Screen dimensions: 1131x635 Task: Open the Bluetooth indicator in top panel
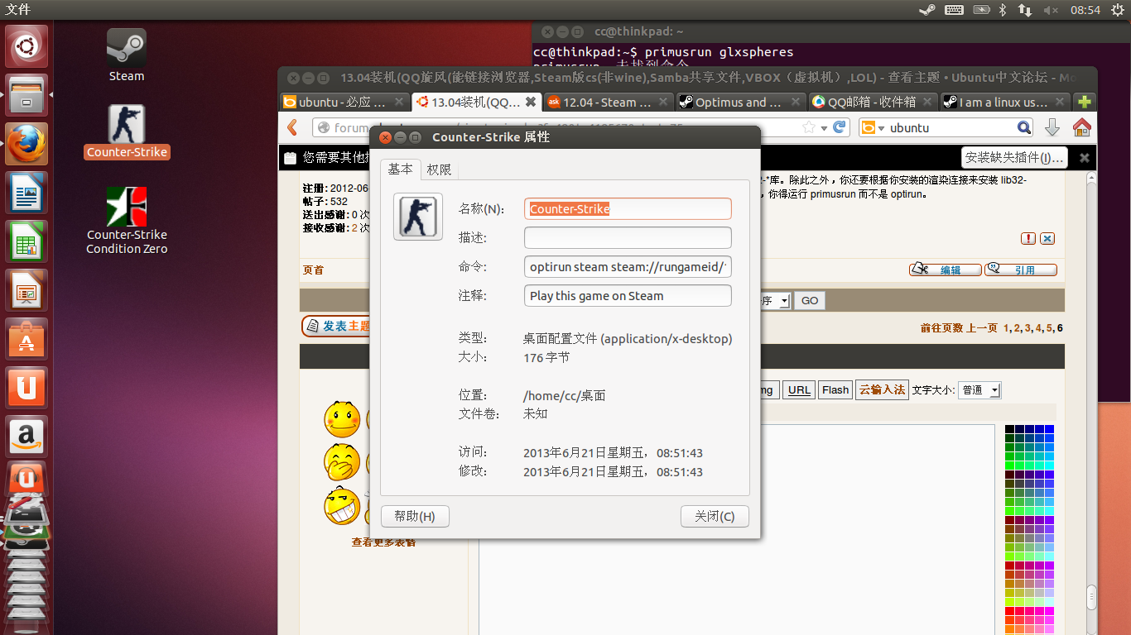tap(1003, 10)
